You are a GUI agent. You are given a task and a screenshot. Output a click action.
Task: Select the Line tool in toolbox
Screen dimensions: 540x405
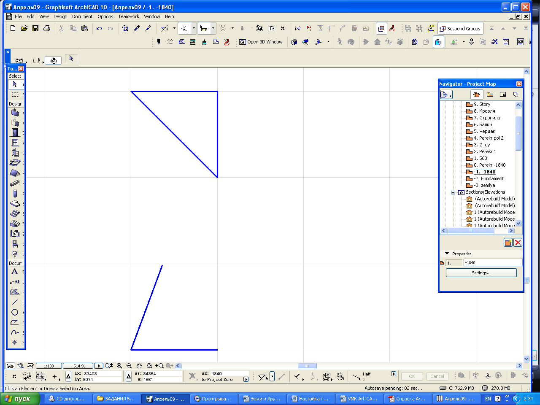point(15,302)
